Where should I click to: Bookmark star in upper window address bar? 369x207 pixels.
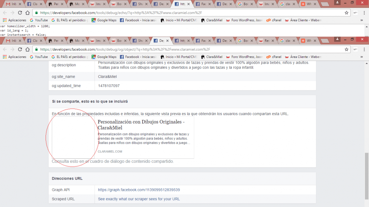coord(347,13)
